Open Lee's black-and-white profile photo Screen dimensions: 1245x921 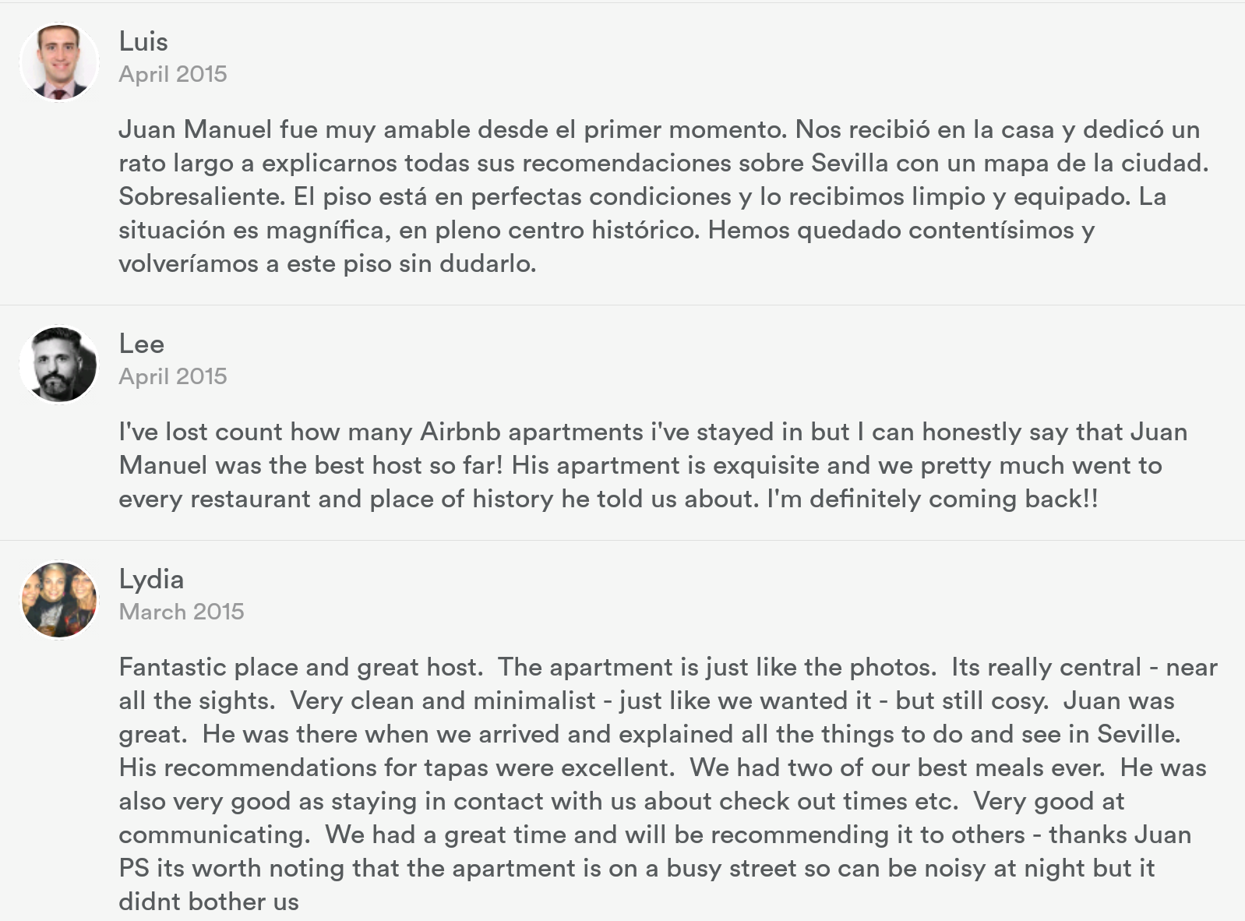58,365
